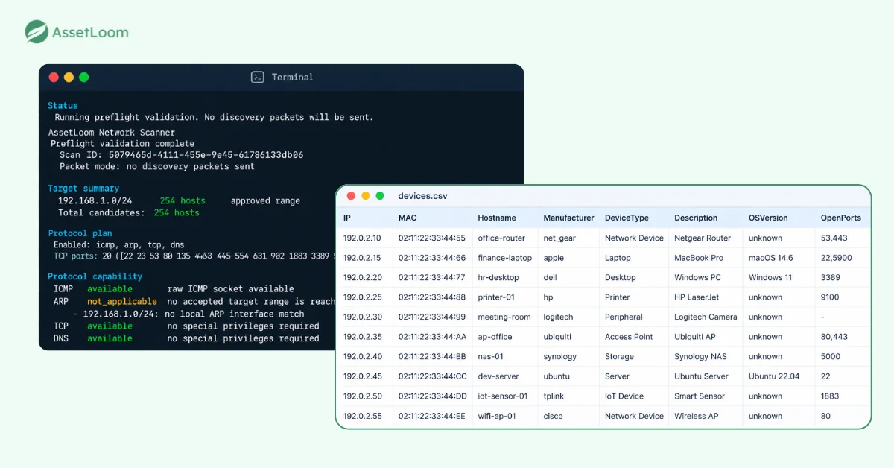Select the Logitech Camera description cell
The image size is (894, 468).
(706, 317)
